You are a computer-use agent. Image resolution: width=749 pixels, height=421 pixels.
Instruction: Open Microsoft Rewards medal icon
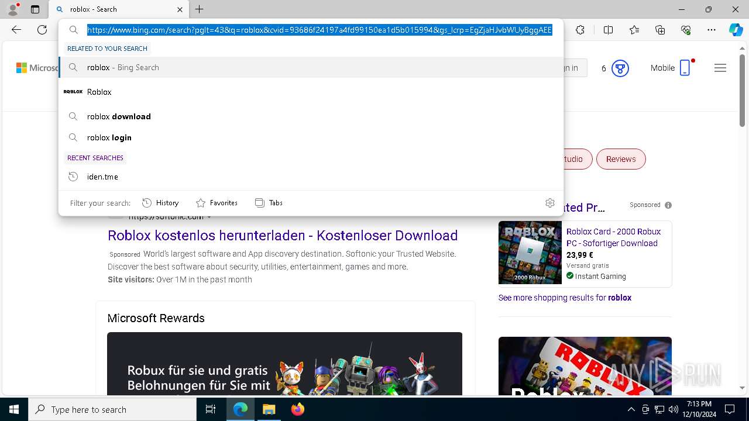pyautogui.click(x=620, y=68)
